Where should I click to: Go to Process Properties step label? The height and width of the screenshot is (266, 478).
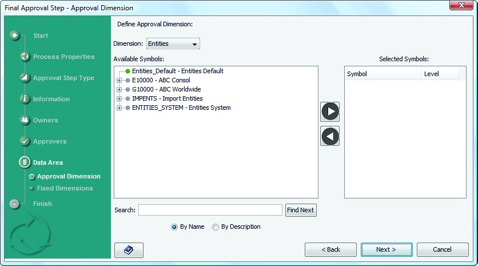pos(63,57)
